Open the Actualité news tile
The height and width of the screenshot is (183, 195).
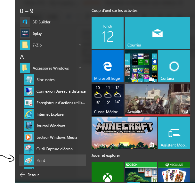point(158,100)
